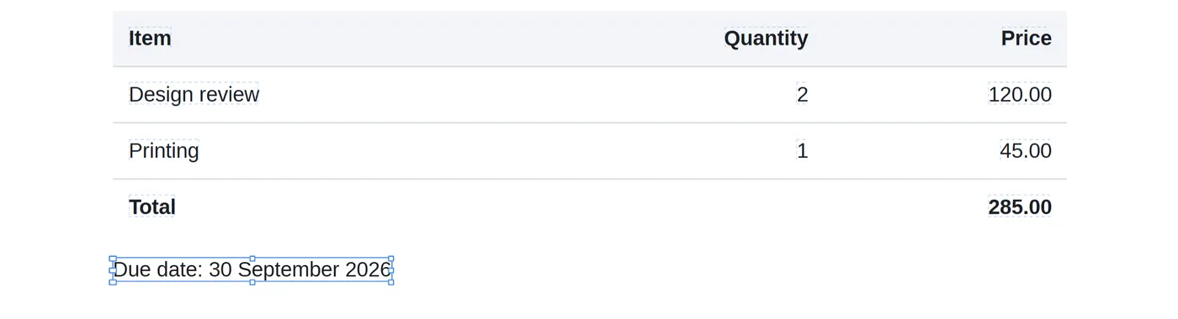Click the bold "Total" label
This screenshot has height=319, width=1178.
(152, 207)
